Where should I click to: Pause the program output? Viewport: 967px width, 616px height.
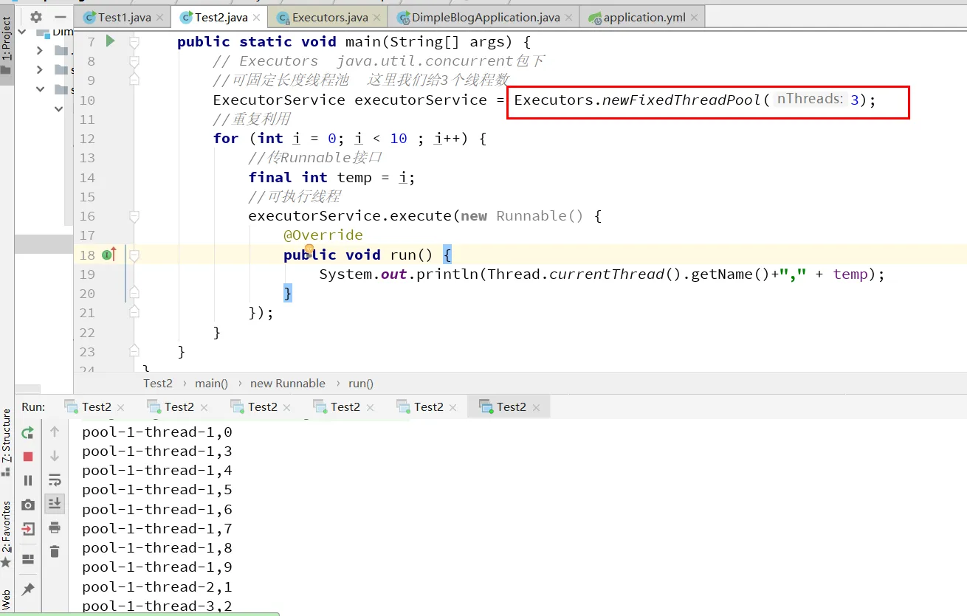click(28, 480)
